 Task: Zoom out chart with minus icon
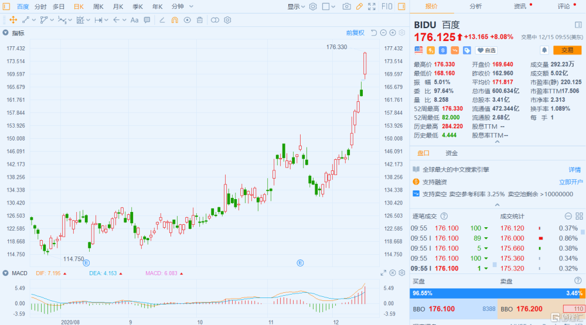click(x=383, y=33)
